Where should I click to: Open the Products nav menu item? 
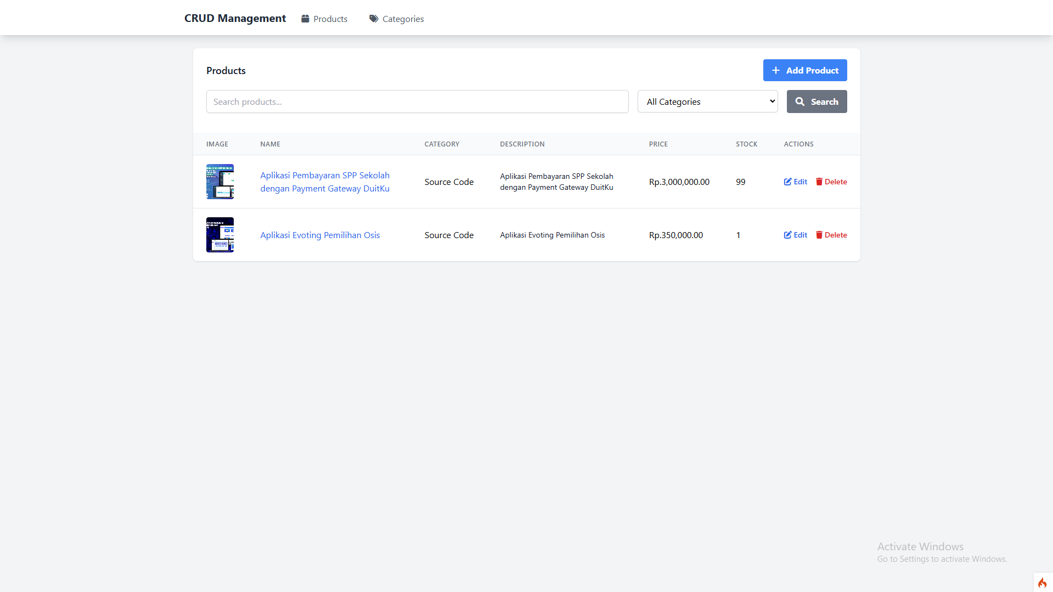[324, 19]
